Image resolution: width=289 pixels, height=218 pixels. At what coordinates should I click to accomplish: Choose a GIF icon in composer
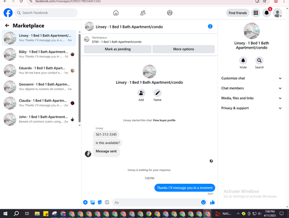[107, 202]
